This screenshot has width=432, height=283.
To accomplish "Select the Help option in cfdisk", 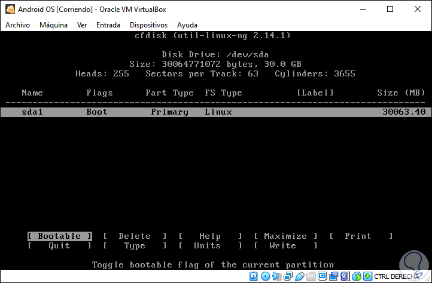I will pos(210,236).
